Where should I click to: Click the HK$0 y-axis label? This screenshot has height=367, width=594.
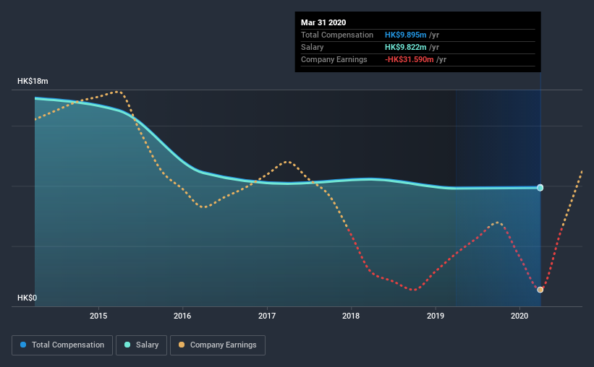pyautogui.click(x=27, y=298)
